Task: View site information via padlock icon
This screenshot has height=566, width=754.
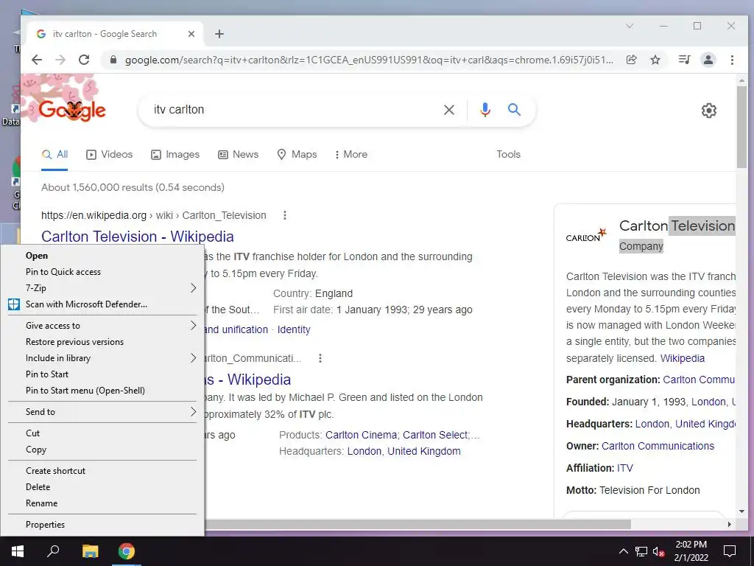Action: [x=113, y=60]
